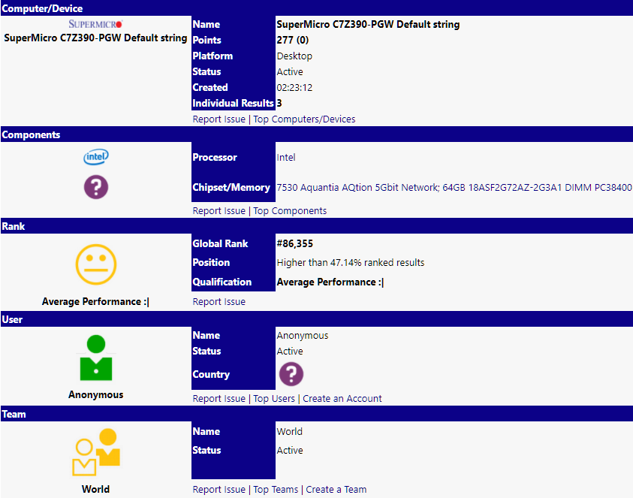Screen dimensions: 633x498
Task: Click the Individual Results value 3
Action: pos(279,104)
